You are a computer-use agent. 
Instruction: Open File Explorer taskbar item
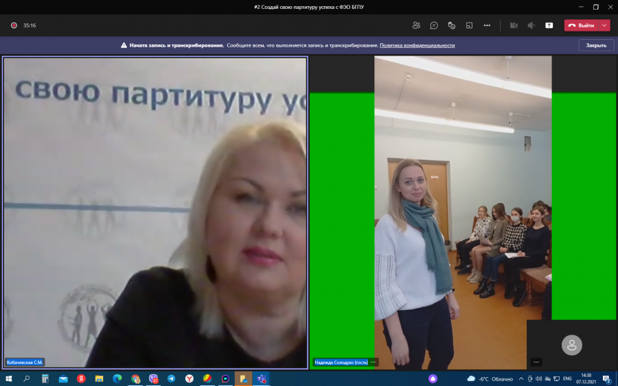[x=99, y=378]
